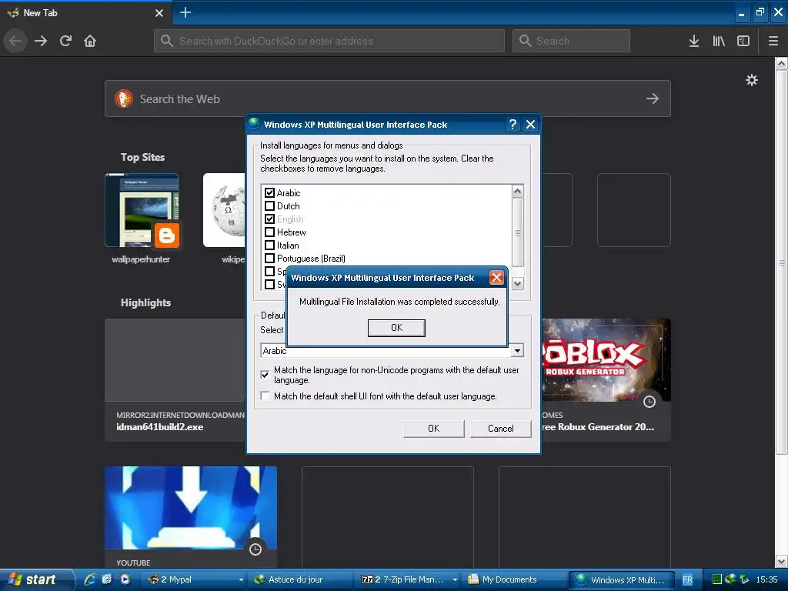Open the downloads arrow icon in toolbar
Screen dimensions: 788x591
click(x=693, y=41)
